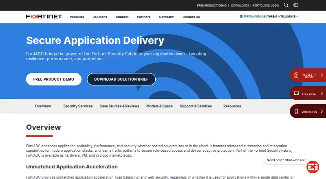Open the globe language selector
This screenshot has width=326, height=179.
pos(296,5)
